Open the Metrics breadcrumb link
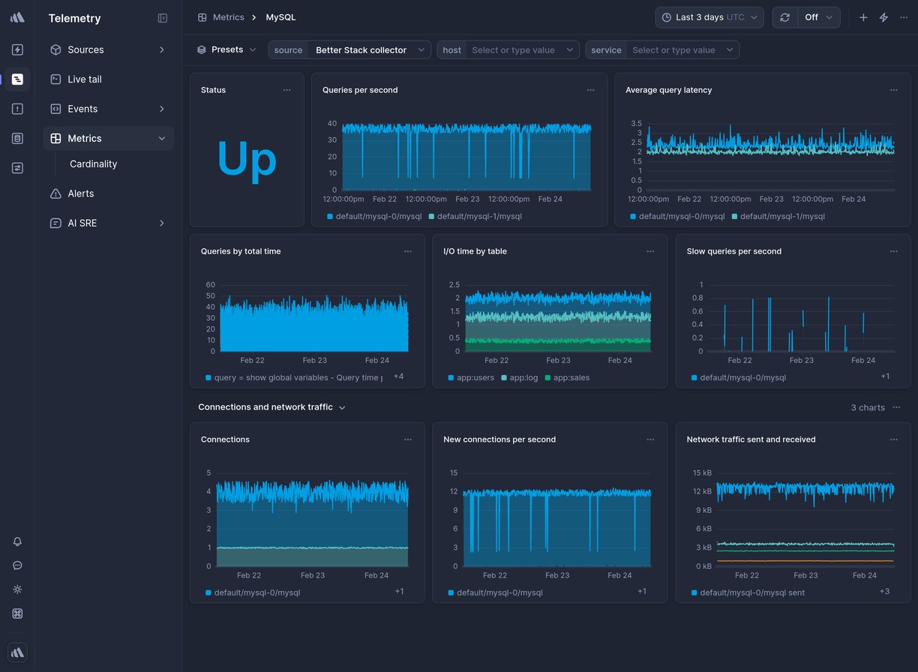 coord(229,16)
